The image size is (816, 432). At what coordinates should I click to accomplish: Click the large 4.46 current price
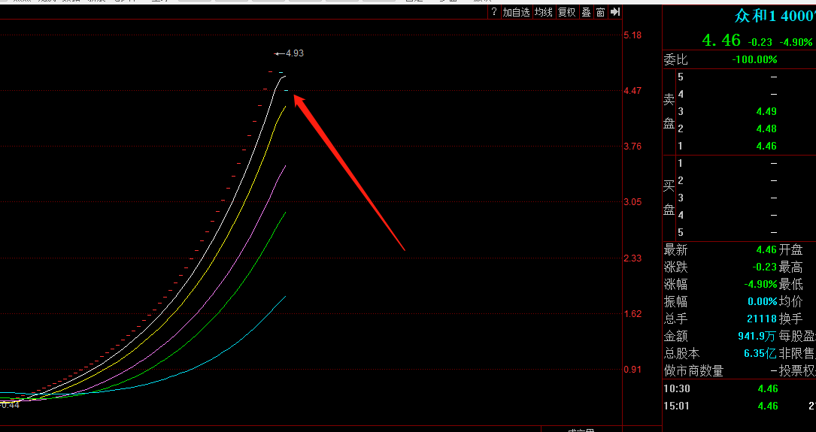tap(720, 40)
